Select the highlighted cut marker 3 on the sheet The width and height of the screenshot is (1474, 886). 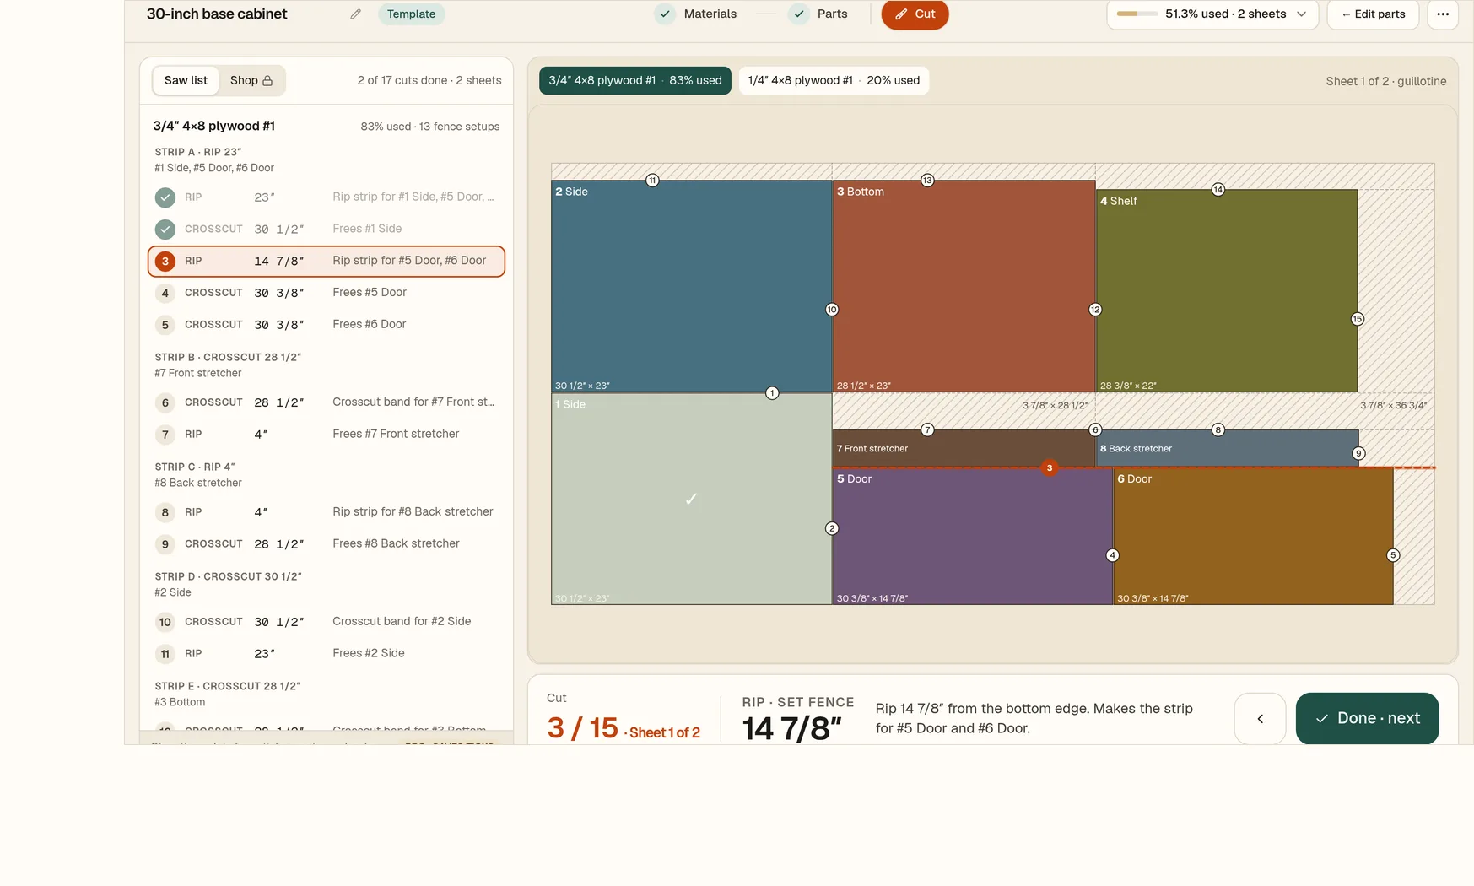tap(1050, 467)
